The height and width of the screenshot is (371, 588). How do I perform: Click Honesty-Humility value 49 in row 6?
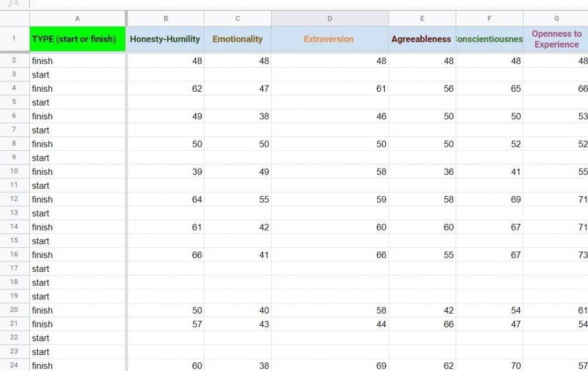166,116
